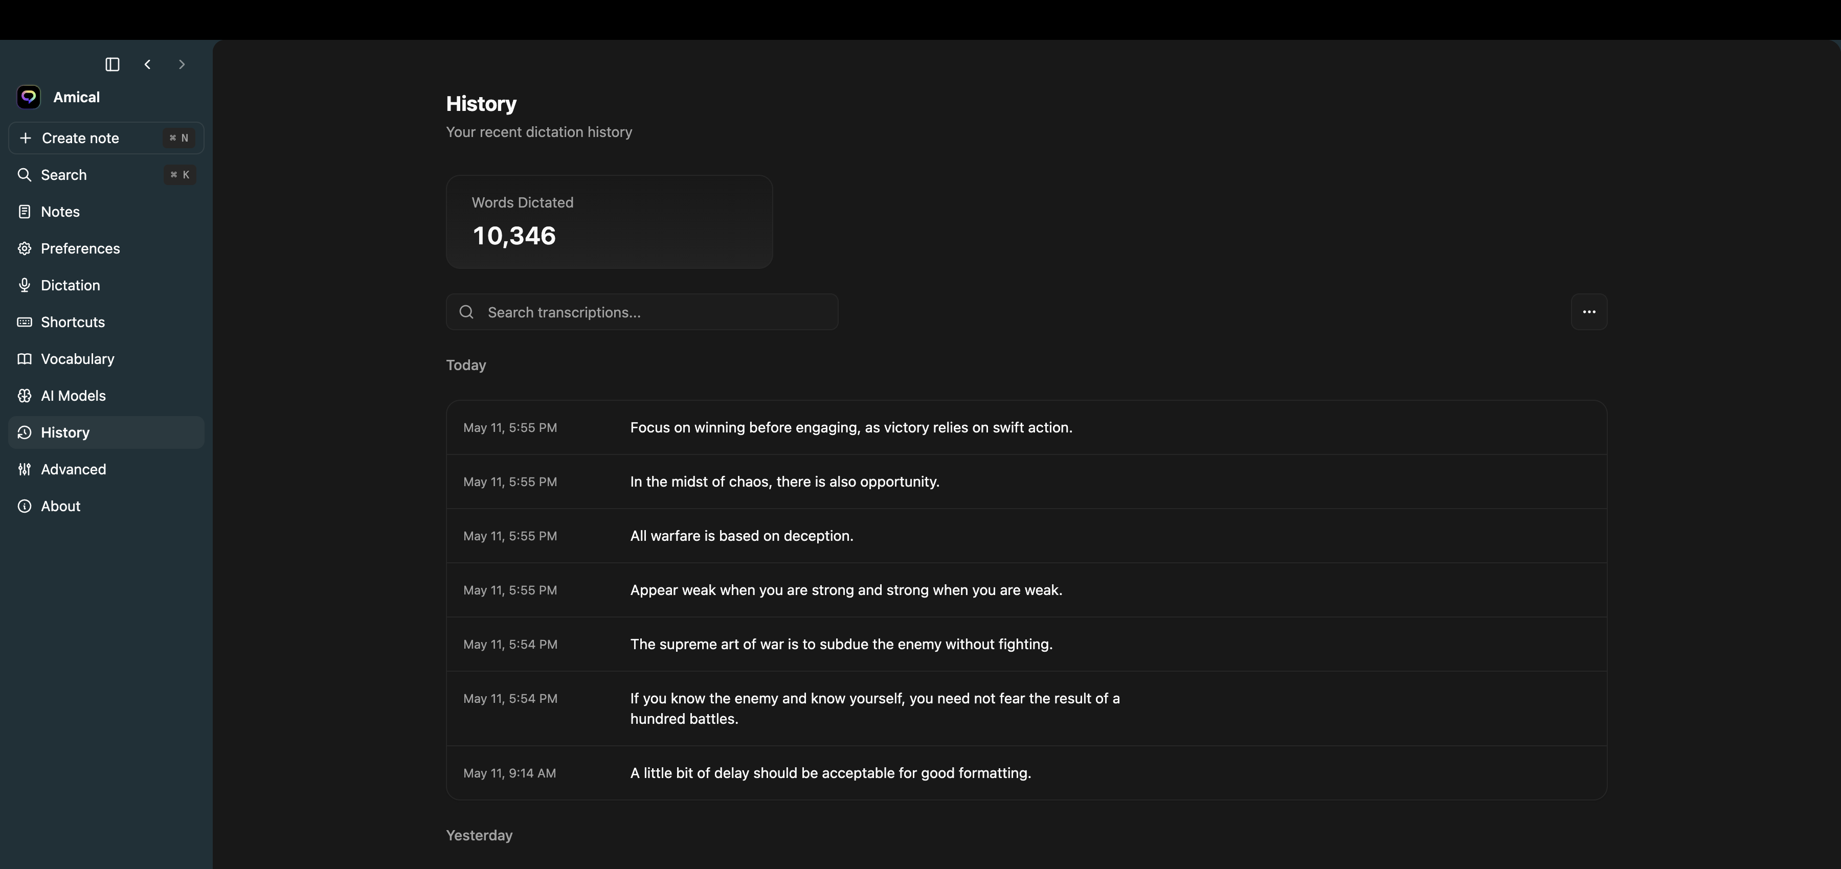Go to the Dictation settings
Viewport: 1841px width, 869px height.
pos(106,285)
